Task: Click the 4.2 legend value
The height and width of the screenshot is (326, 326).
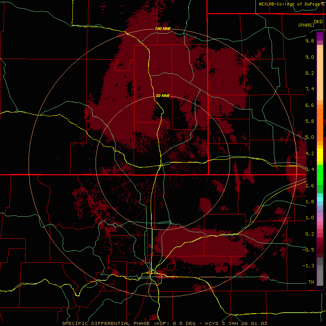Action: (x=310, y=154)
